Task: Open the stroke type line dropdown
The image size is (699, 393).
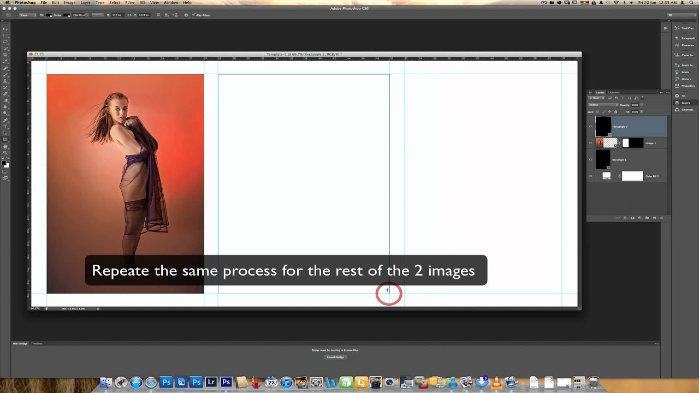Action: pos(98,15)
